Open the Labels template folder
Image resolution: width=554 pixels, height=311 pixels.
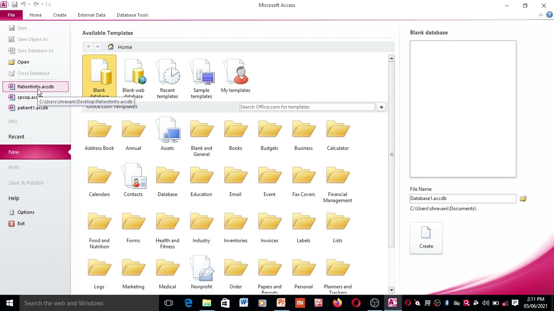(x=303, y=228)
